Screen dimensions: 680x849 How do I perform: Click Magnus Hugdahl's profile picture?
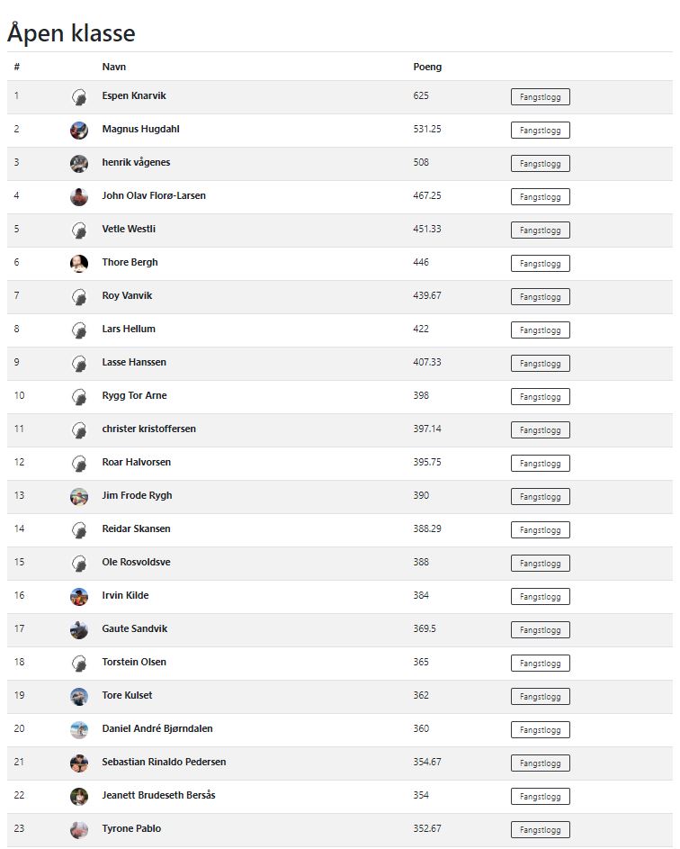(x=79, y=130)
